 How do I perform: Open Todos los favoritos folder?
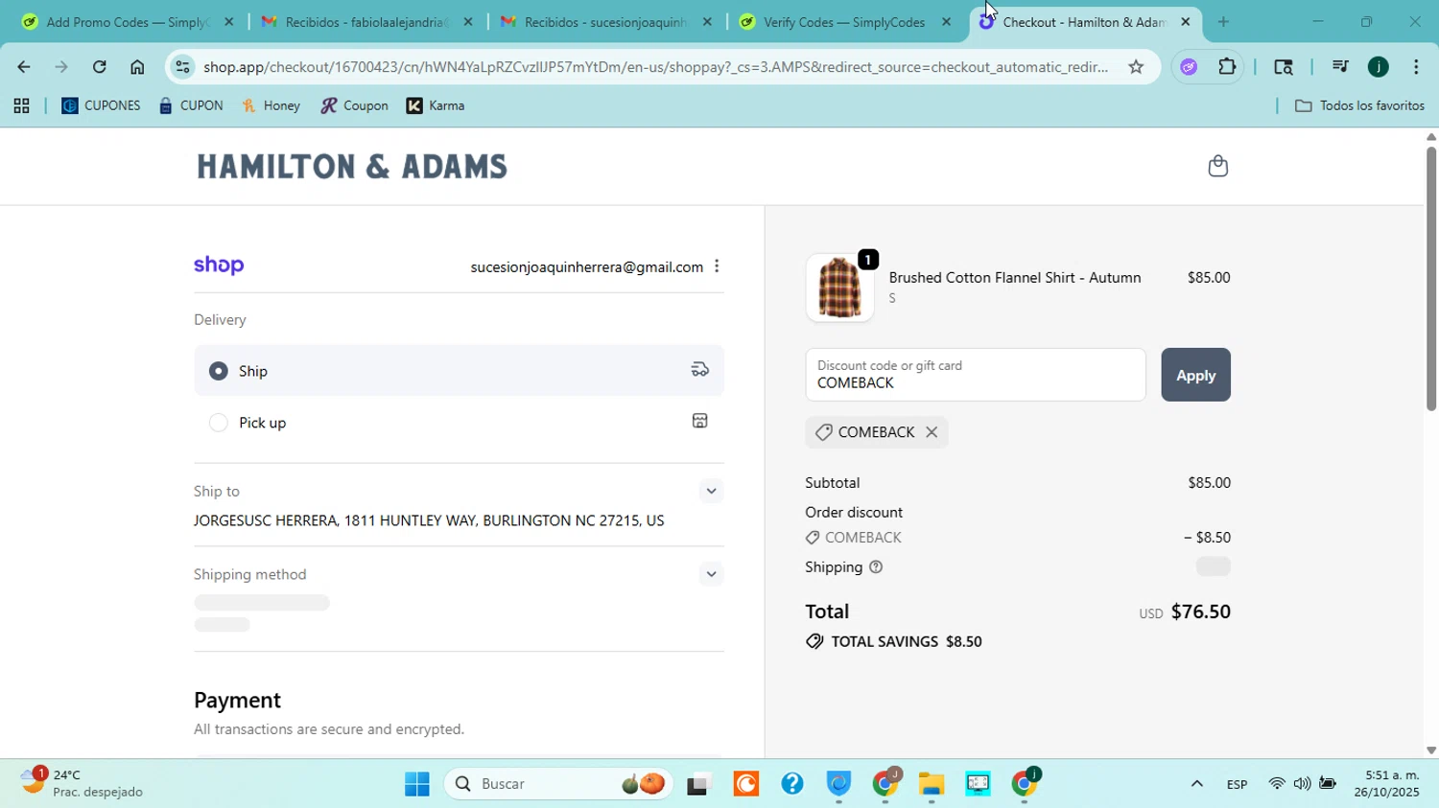coord(1359,106)
